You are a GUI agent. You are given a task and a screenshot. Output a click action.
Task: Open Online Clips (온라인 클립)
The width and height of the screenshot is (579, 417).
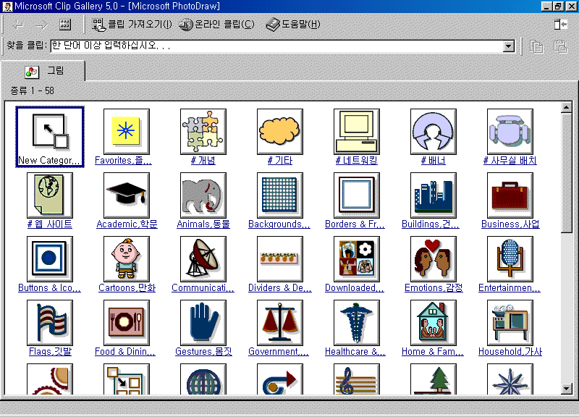point(216,25)
